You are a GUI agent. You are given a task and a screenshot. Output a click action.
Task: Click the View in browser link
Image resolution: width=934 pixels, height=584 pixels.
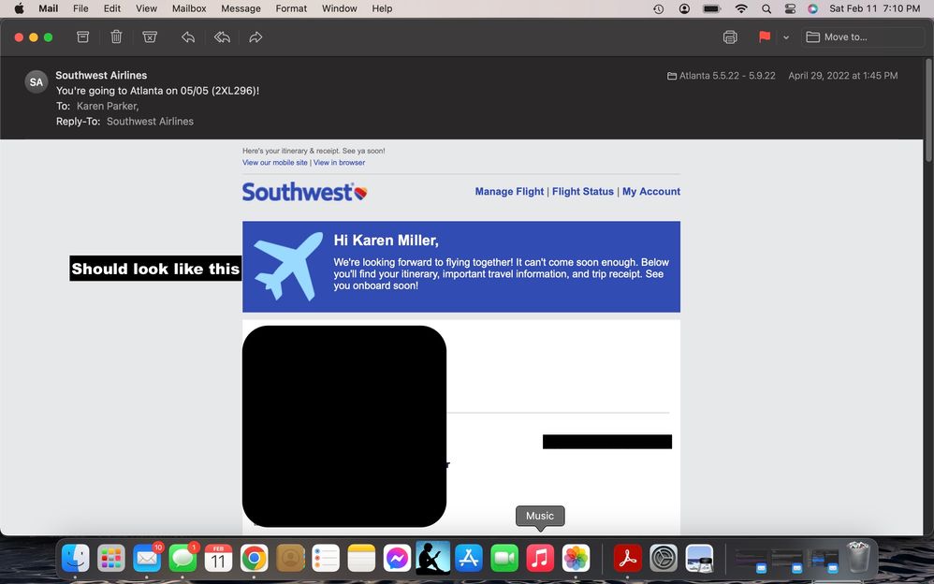(x=339, y=163)
